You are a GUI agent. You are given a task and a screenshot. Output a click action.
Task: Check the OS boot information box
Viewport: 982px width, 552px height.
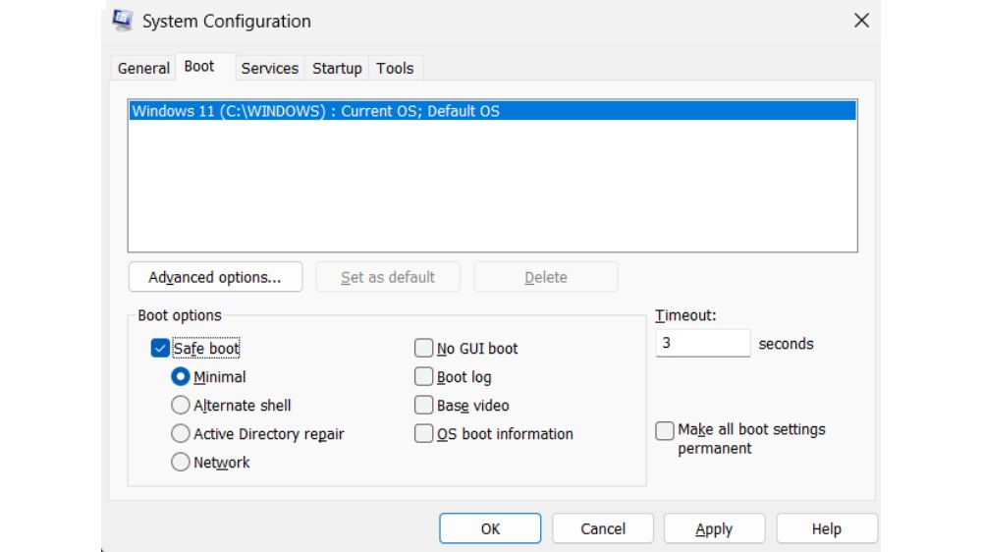[424, 433]
